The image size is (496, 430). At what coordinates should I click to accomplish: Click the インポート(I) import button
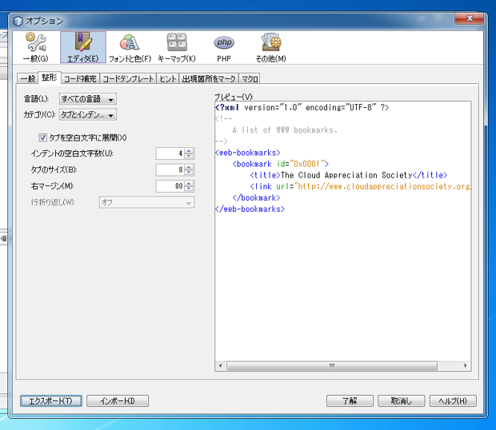pos(118,401)
